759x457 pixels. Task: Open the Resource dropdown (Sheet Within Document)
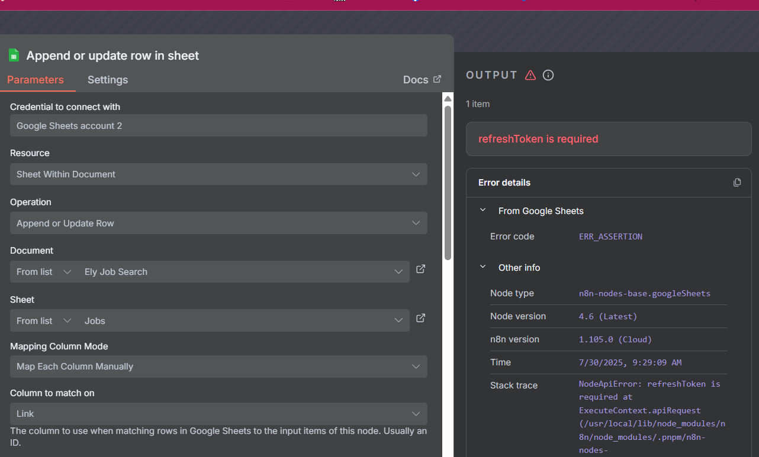click(218, 174)
